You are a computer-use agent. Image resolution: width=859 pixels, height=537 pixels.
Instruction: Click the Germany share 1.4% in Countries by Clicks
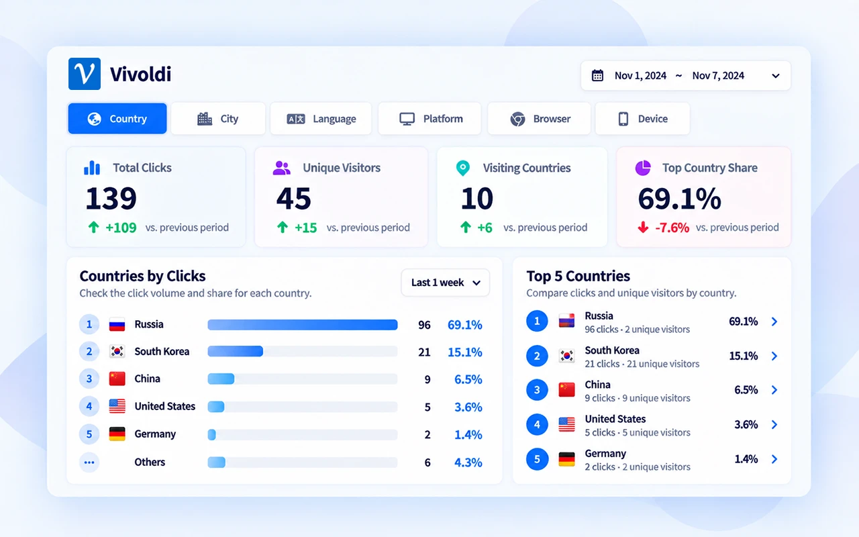point(468,435)
